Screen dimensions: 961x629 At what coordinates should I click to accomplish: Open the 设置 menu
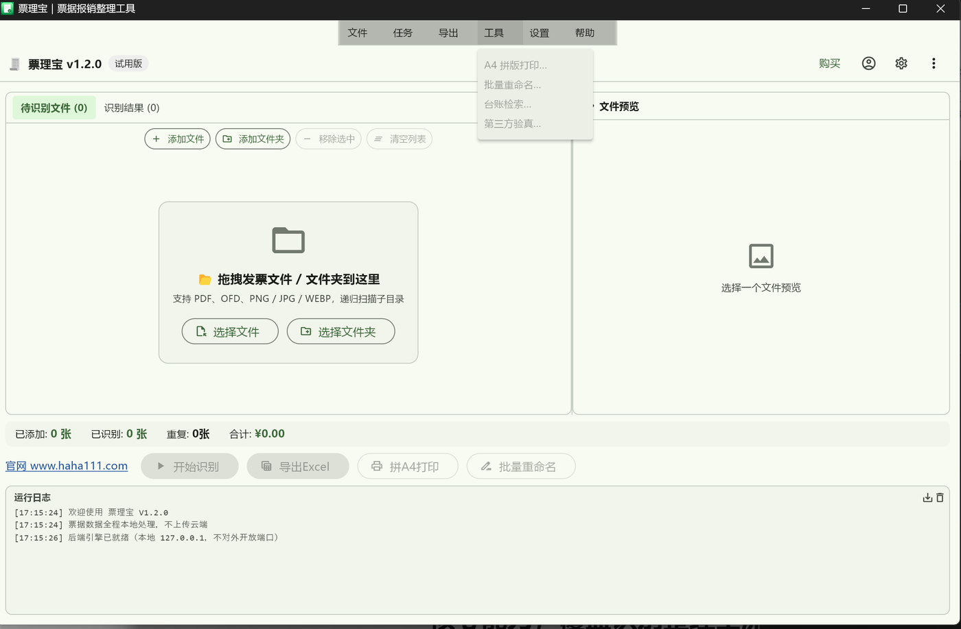pos(540,33)
